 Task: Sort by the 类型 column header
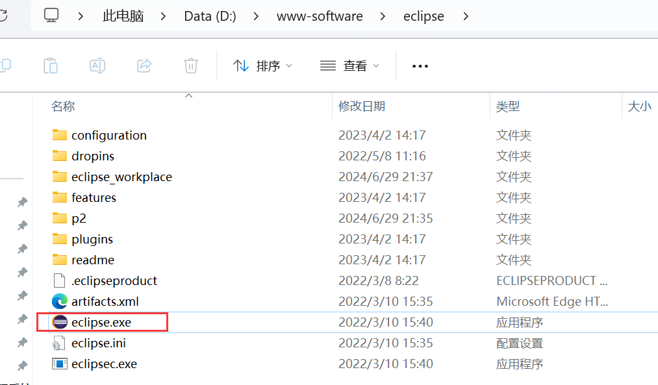point(508,106)
